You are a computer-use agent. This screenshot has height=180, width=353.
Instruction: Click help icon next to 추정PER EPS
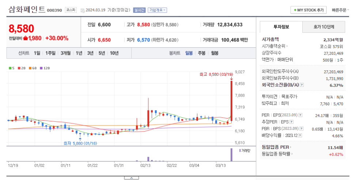(291, 122)
